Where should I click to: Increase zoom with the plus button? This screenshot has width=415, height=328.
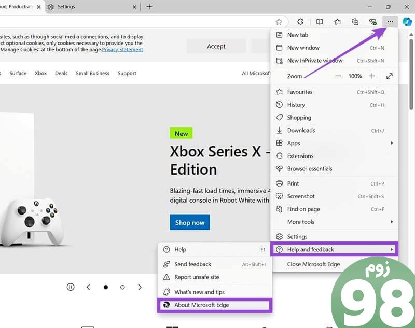click(372, 76)
